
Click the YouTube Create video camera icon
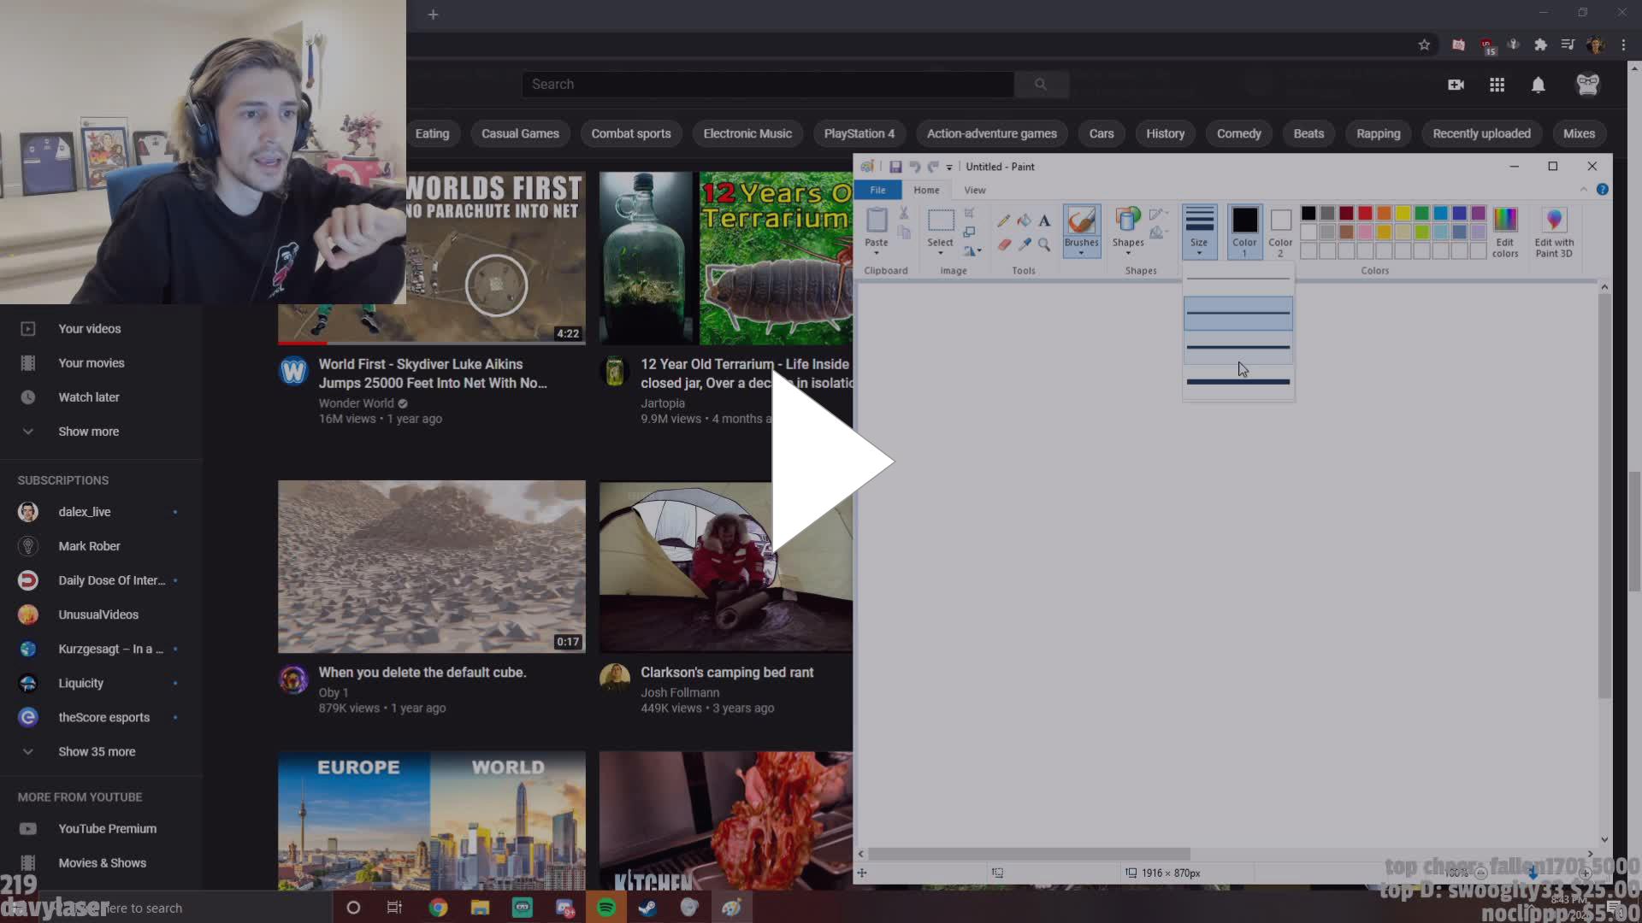1456,85
